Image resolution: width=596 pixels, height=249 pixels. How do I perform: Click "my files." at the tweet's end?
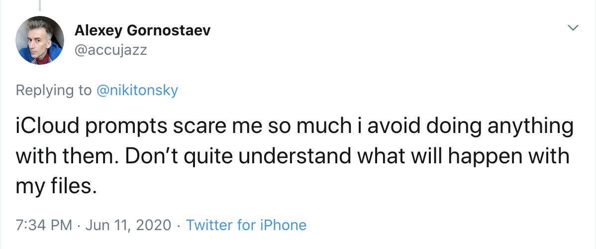55,186
